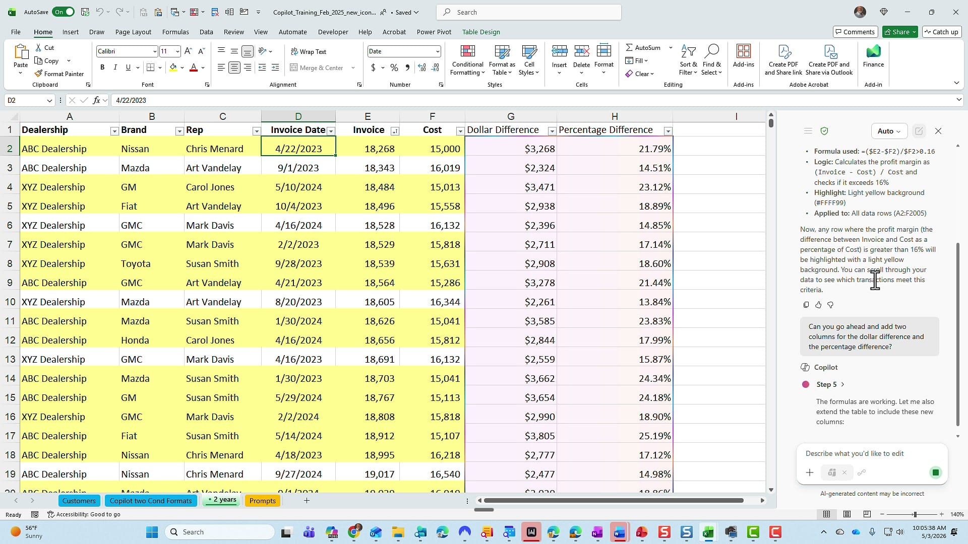Apply Comma Style format
The image size is (968, 544).
point(407,67)
